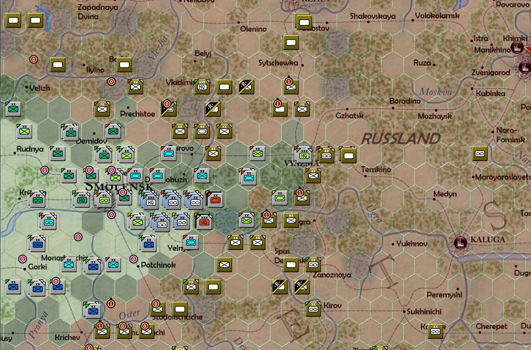Click the Demidov town label
The image size is (531, 350).
coord(92,141)
